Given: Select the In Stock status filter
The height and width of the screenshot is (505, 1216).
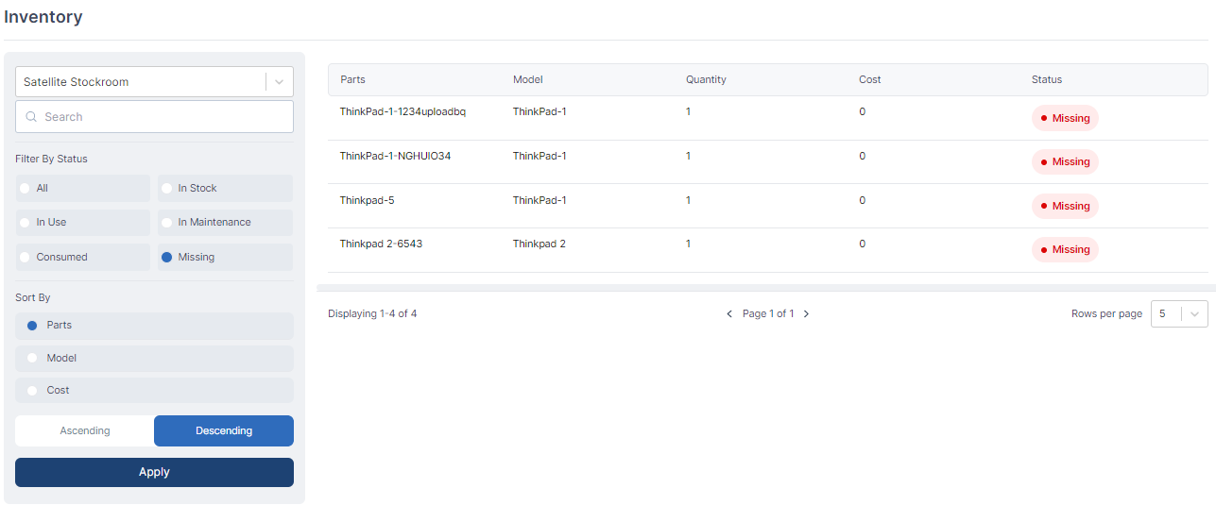Looking at the screenshot, I should coord(225,189).
